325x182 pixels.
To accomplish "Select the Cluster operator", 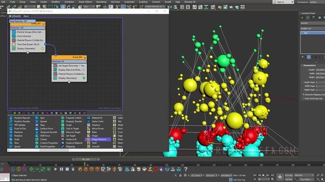I will (41, 140).
